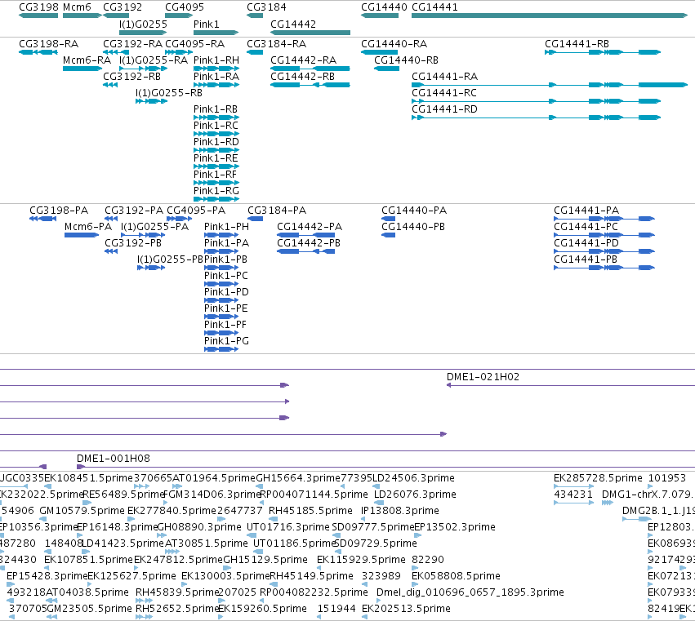Image resolution: width=695 pixels, height=621 pixels.
Task: Click the CG3198 gene label
Action: click(x=38, y=7)
